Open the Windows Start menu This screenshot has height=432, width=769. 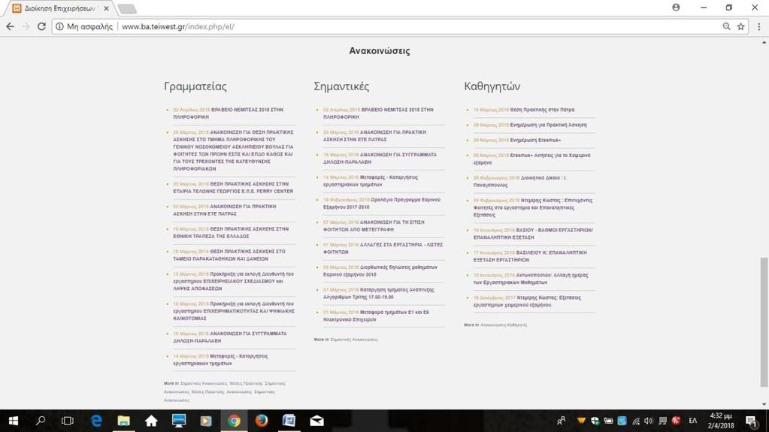click(14, 421)
